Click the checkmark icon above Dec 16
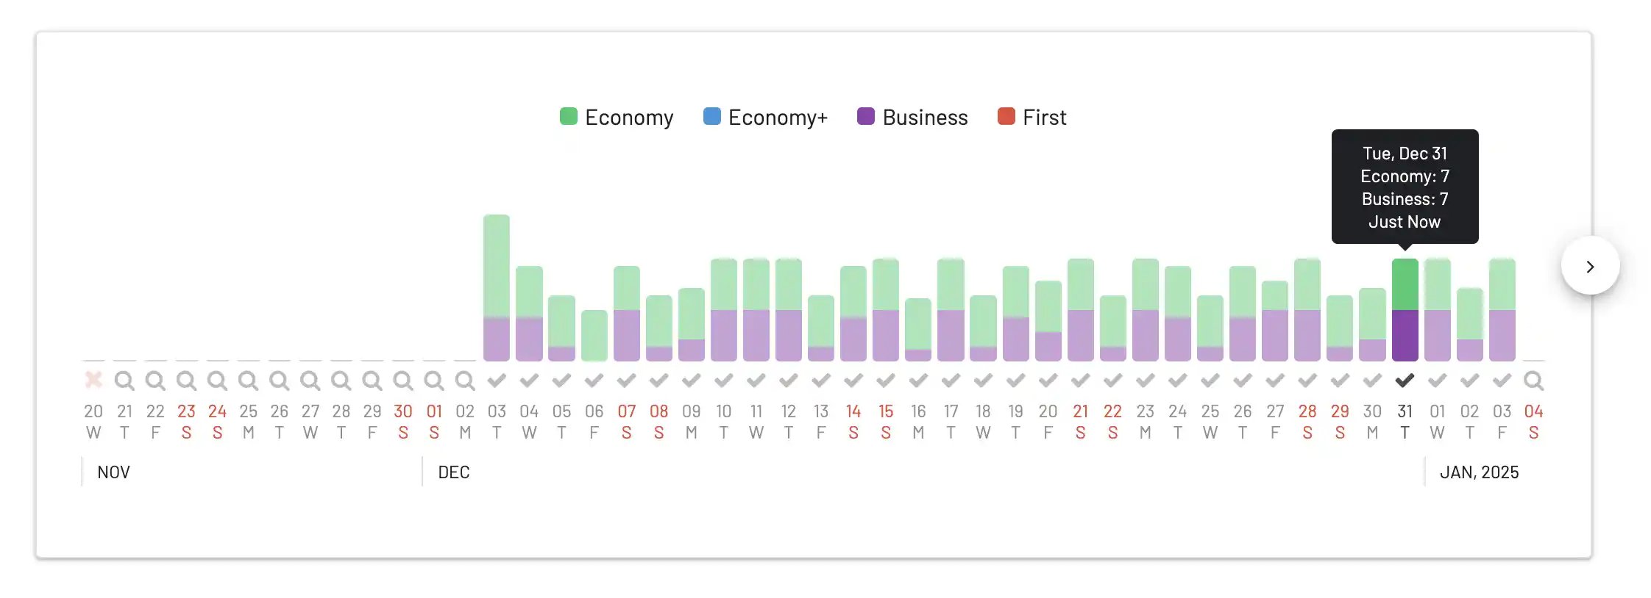This screenshot has height=598, width=1651. (x=918, y=380)
